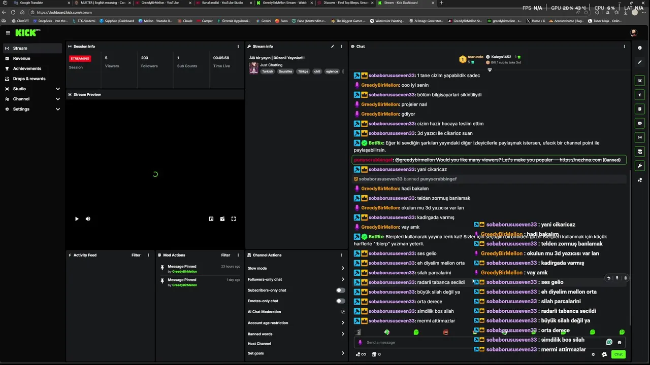Open Followers-only chat options
This screenshot has height=365, width=650.
tap(296, 279)
